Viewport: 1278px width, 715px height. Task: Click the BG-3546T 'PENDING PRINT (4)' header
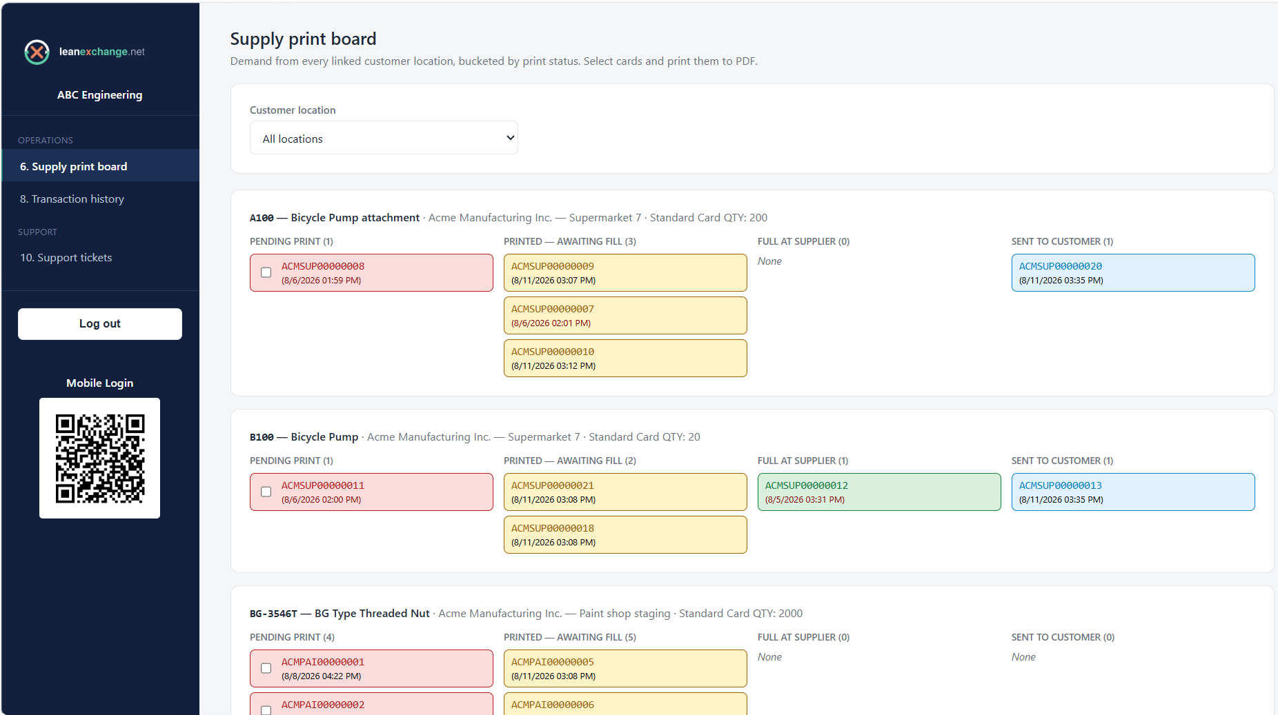click(x=292, y=637)
